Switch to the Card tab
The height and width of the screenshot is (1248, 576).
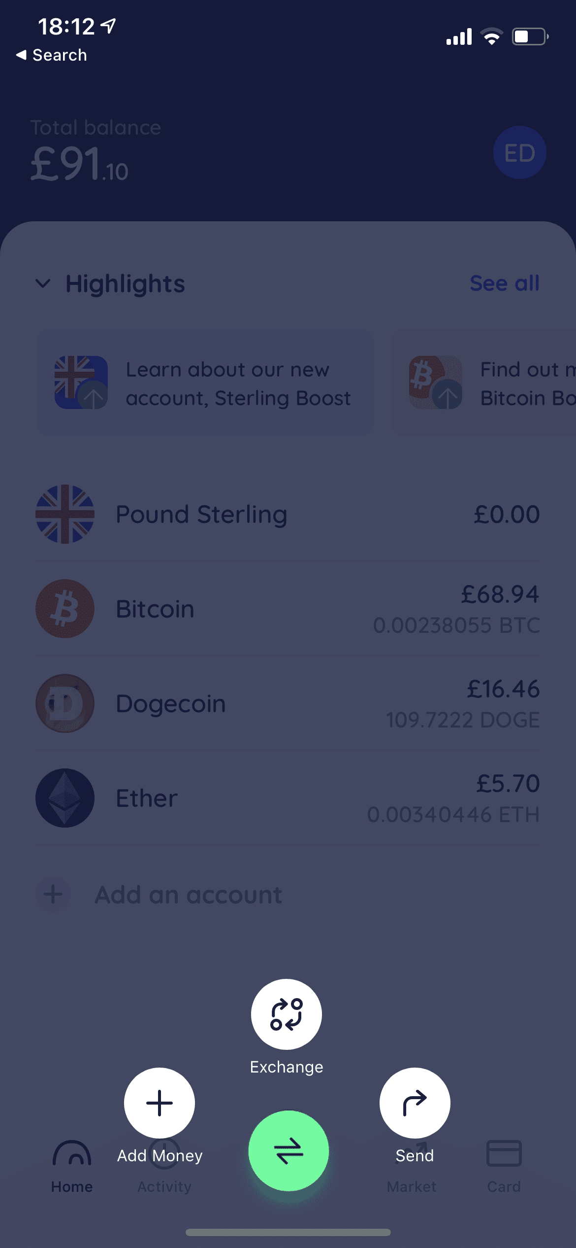504,1166
